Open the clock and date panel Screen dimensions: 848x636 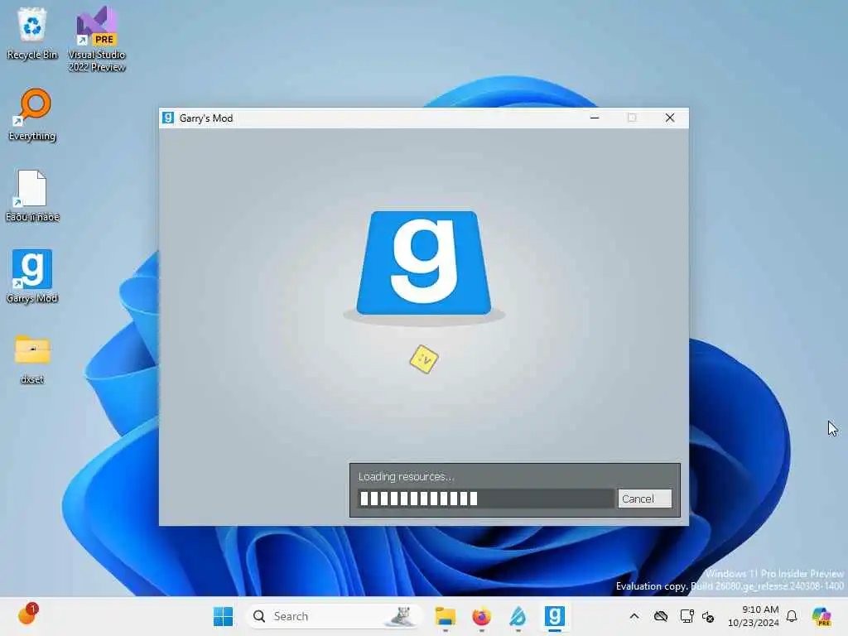[753, 616]
